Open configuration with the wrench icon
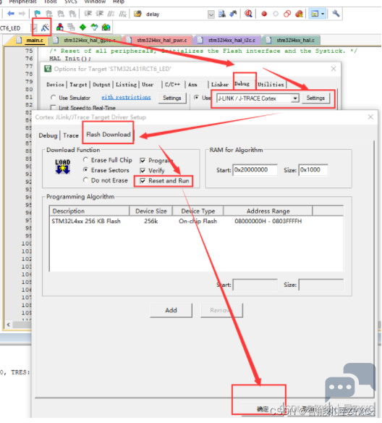 336,14
